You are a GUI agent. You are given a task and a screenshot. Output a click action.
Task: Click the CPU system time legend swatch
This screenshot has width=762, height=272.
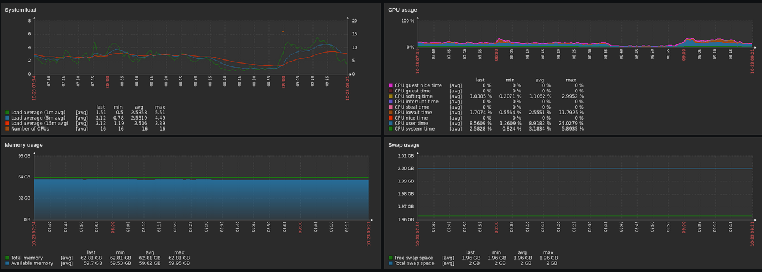coord(391,129)
